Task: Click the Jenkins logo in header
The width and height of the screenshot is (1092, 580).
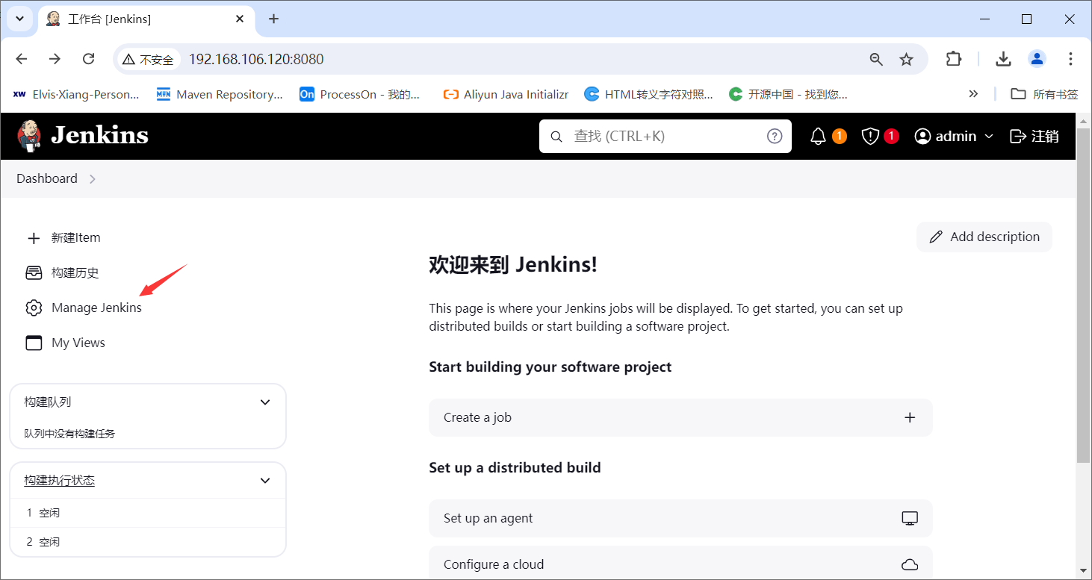Action: click(x=83, y=136)
